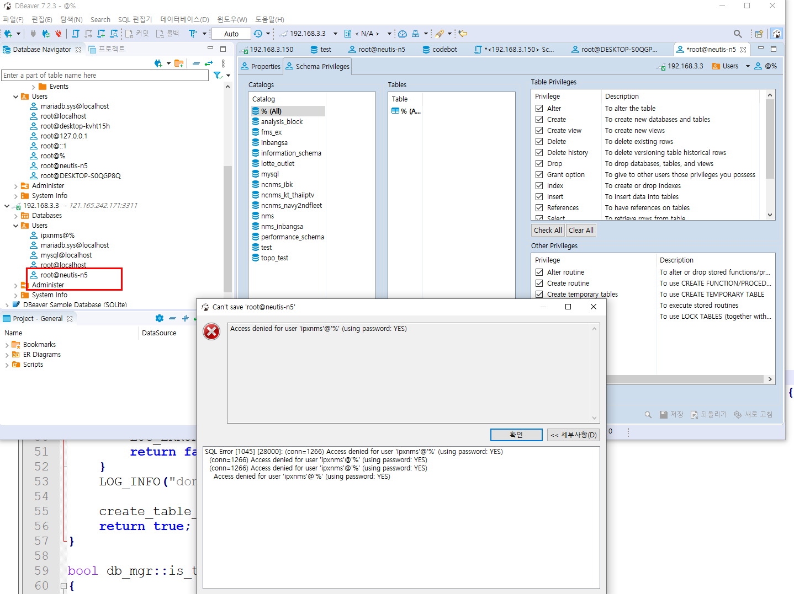Select the ipxnms@% user in navigator
Screen dimensions: 794x594
click(57, 236)
